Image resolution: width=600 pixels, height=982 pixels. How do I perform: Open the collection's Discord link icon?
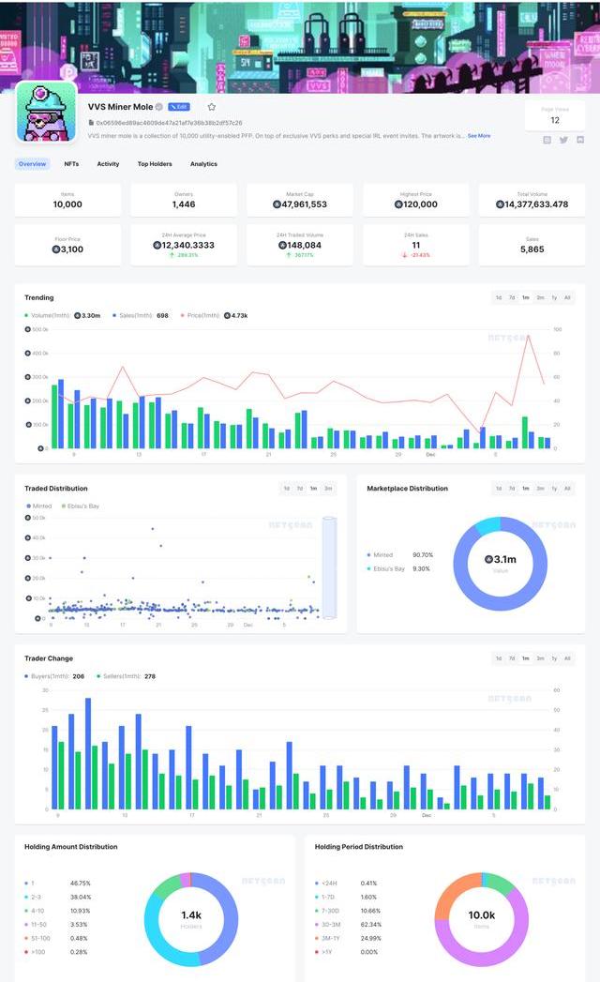pos(579,140)
